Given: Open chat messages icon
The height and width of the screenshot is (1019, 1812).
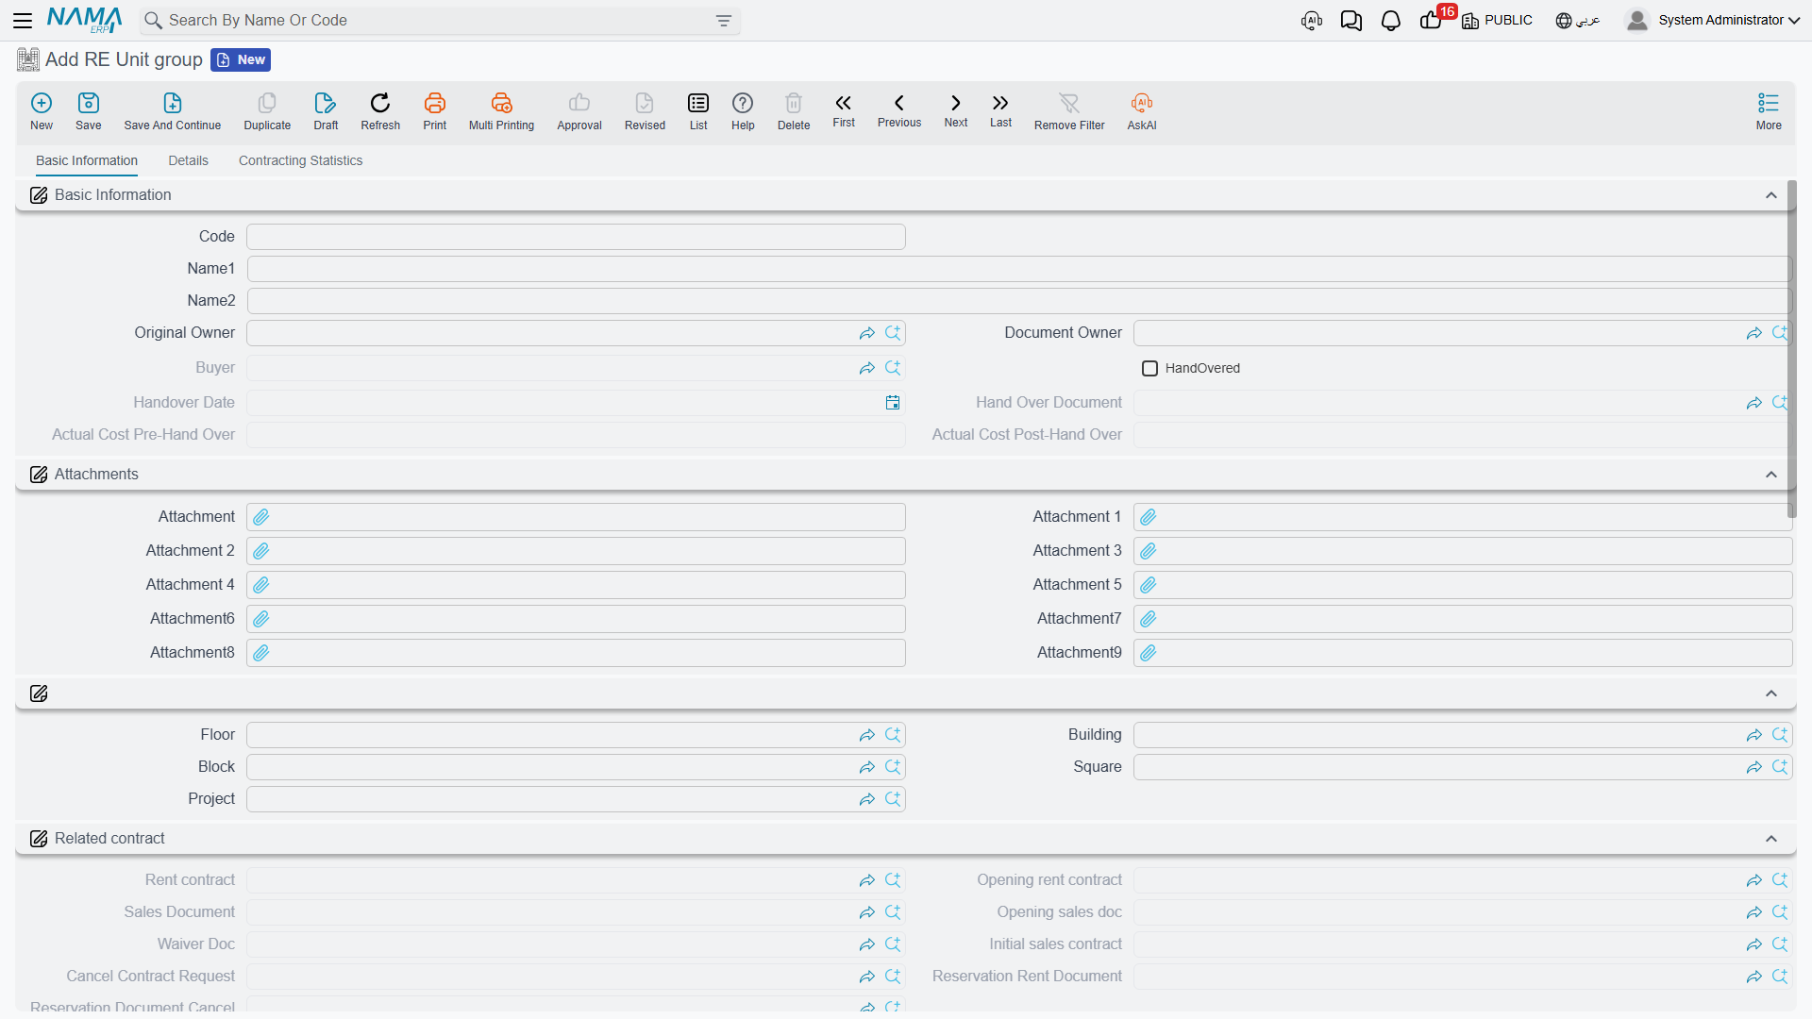Looking at the screenshot, I should coord(1351,21).
